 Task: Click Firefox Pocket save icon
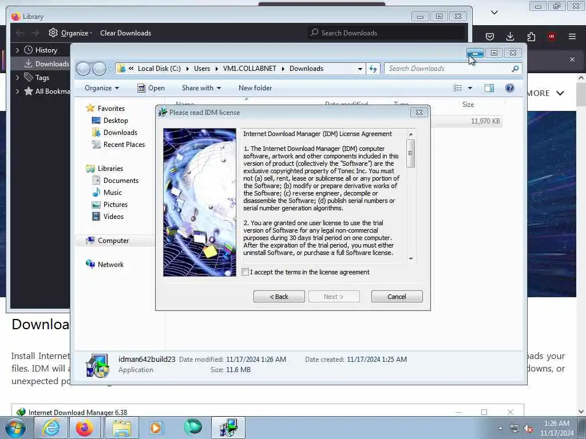click(490, 37)
